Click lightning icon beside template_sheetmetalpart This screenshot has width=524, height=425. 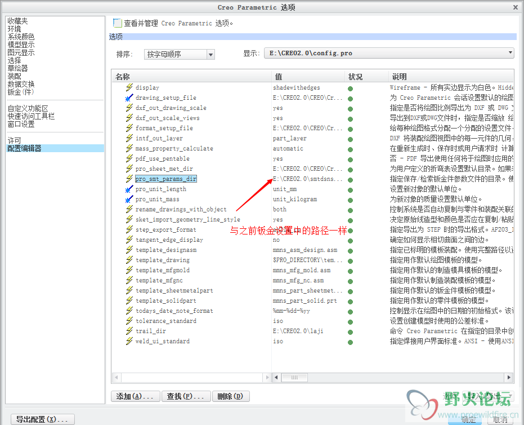coord(129,290)
